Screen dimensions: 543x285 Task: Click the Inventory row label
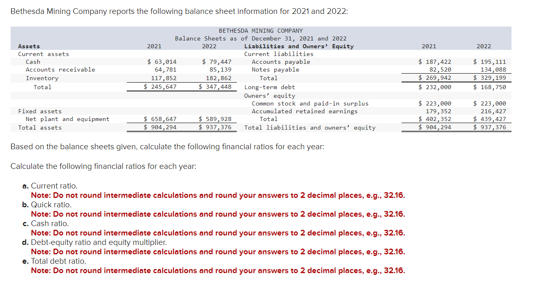(x=42, y=78)
